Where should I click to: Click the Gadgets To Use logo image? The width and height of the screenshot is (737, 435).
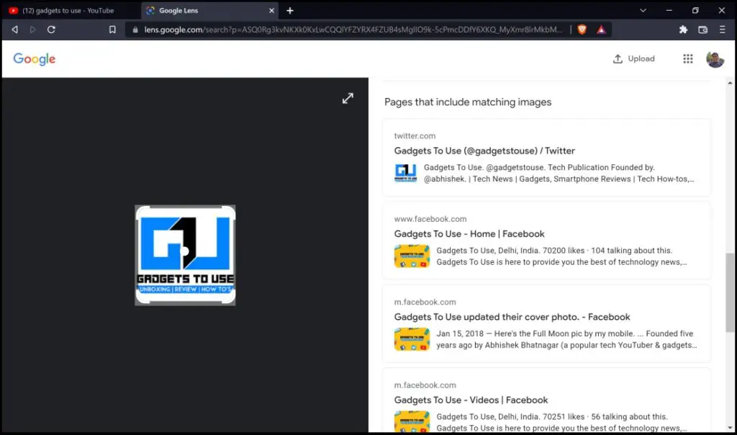(185, 256)
